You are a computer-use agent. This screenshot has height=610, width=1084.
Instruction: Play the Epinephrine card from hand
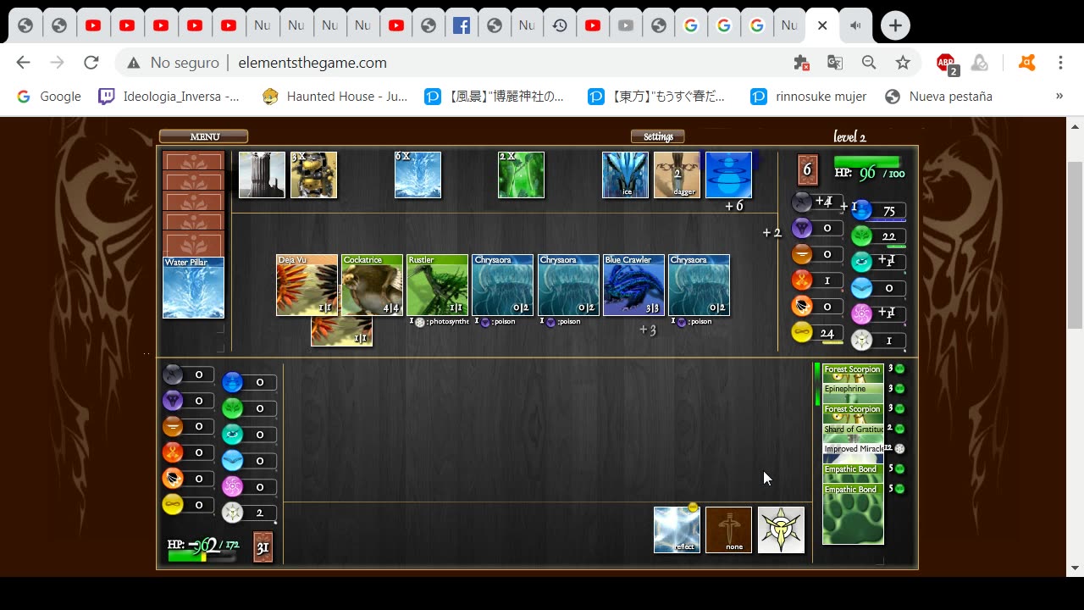(x=853, y=393)
